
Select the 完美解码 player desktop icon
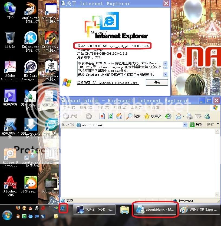point(10,98)
